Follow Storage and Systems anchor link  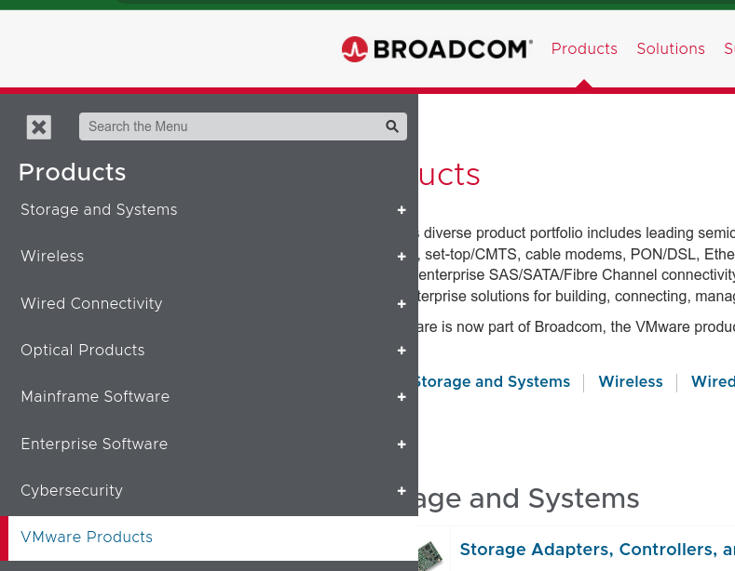click(x=494, y=381)
